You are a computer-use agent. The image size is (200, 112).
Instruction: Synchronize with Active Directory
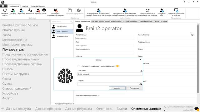click(x=147, y=12)
